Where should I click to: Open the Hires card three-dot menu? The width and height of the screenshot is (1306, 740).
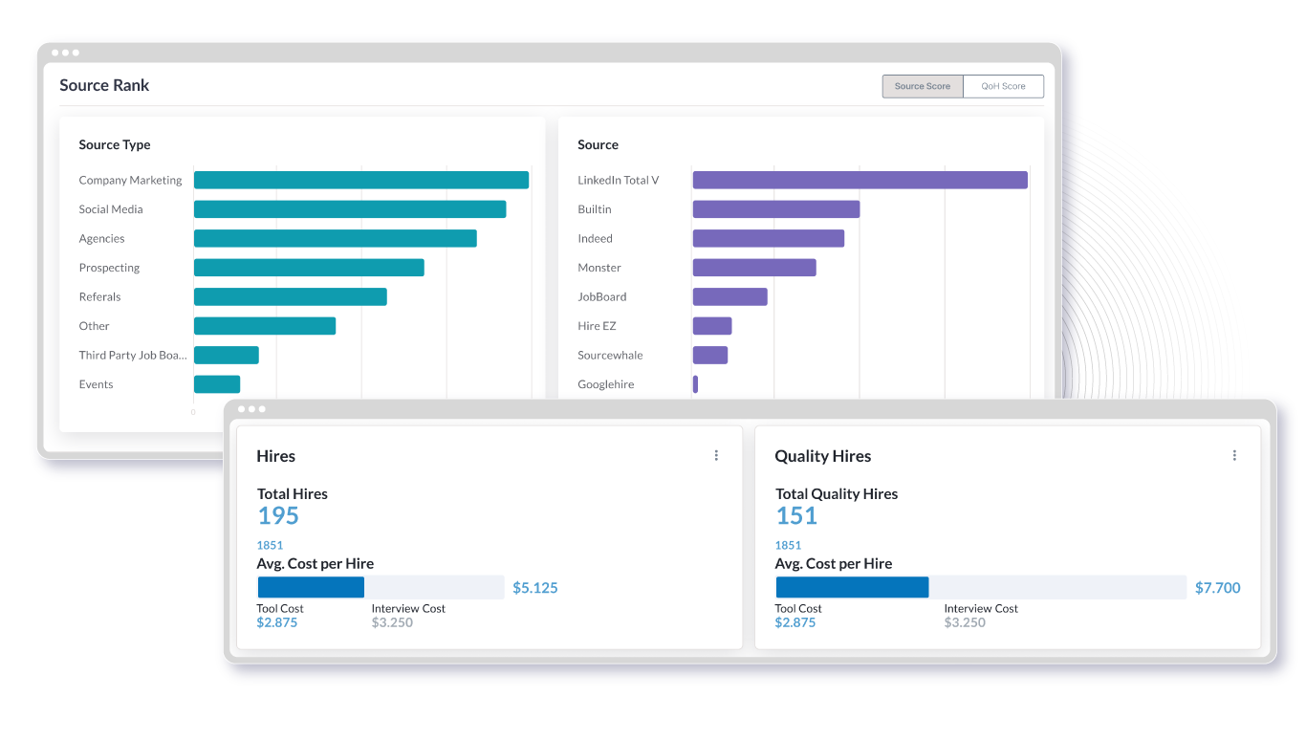(x=716, y=456)
